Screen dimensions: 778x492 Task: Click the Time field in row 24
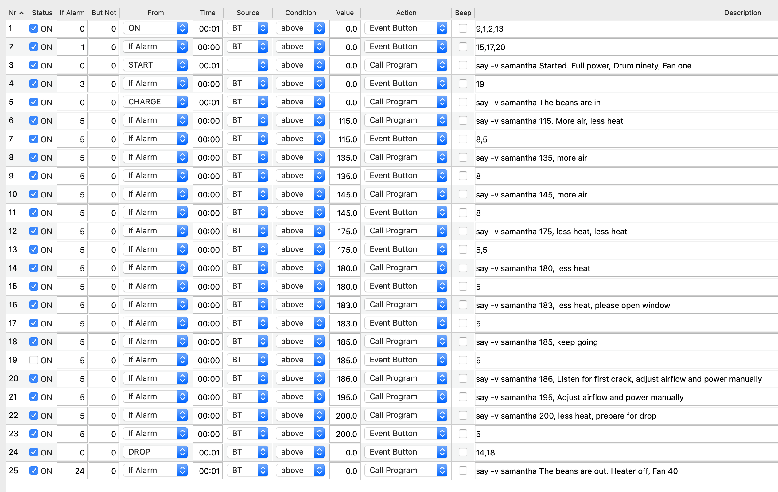point(208,452)
